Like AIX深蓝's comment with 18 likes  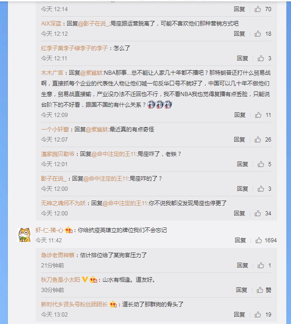tap(258, 33)
